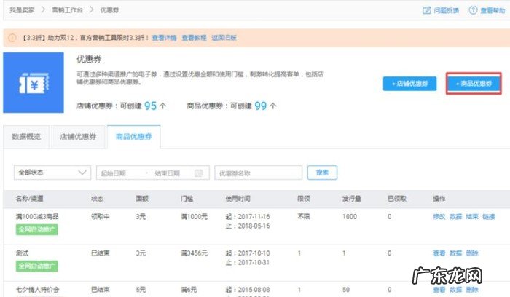
Task: Click 结束 for the 满1000减3商品 coupon
Action: [472, 217]
